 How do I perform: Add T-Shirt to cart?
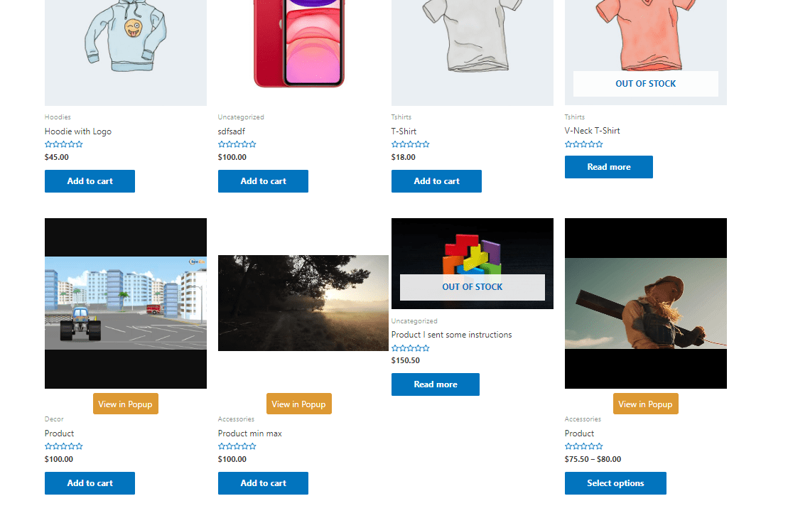pyautogui.click(x=436, y=181)
